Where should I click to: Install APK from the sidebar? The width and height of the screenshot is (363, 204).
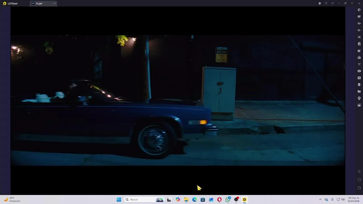[x=359, y=58]
